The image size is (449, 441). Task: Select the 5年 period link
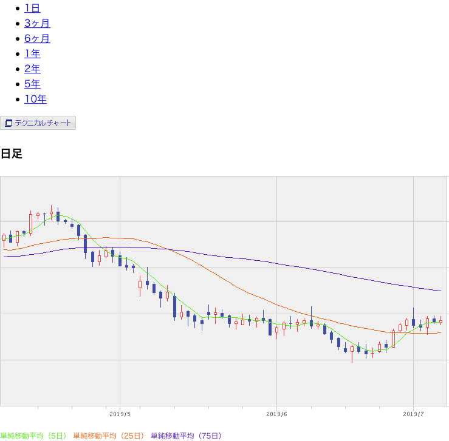pyautogui.click(x=32, y=84)
